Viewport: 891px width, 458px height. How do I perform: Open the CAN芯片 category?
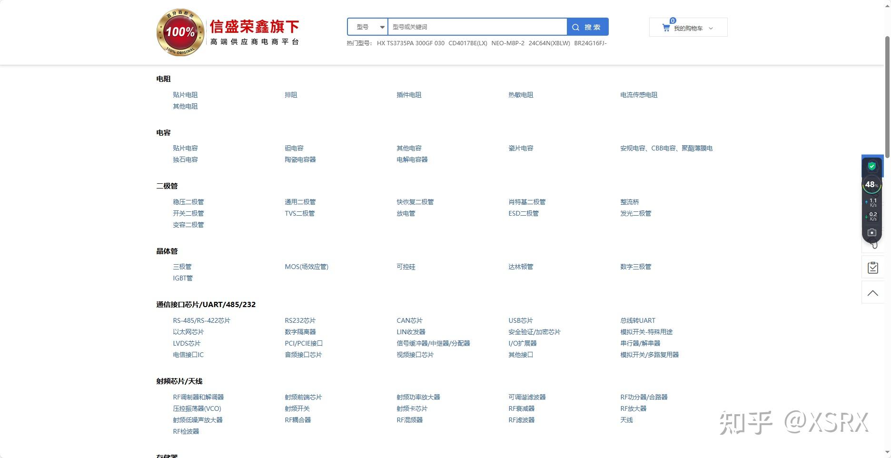[x=409, y=320]
